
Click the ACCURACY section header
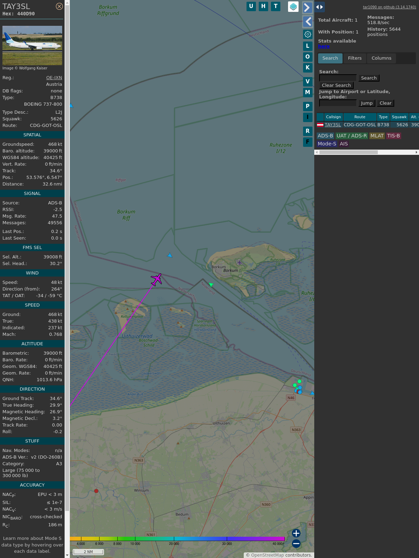point(32,485)
